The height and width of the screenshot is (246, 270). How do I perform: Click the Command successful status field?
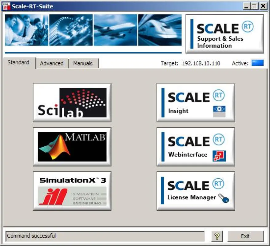click(x=105, y=236)
